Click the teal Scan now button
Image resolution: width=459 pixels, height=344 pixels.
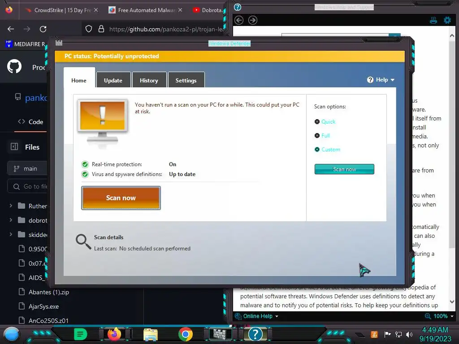tap(344, 169)
